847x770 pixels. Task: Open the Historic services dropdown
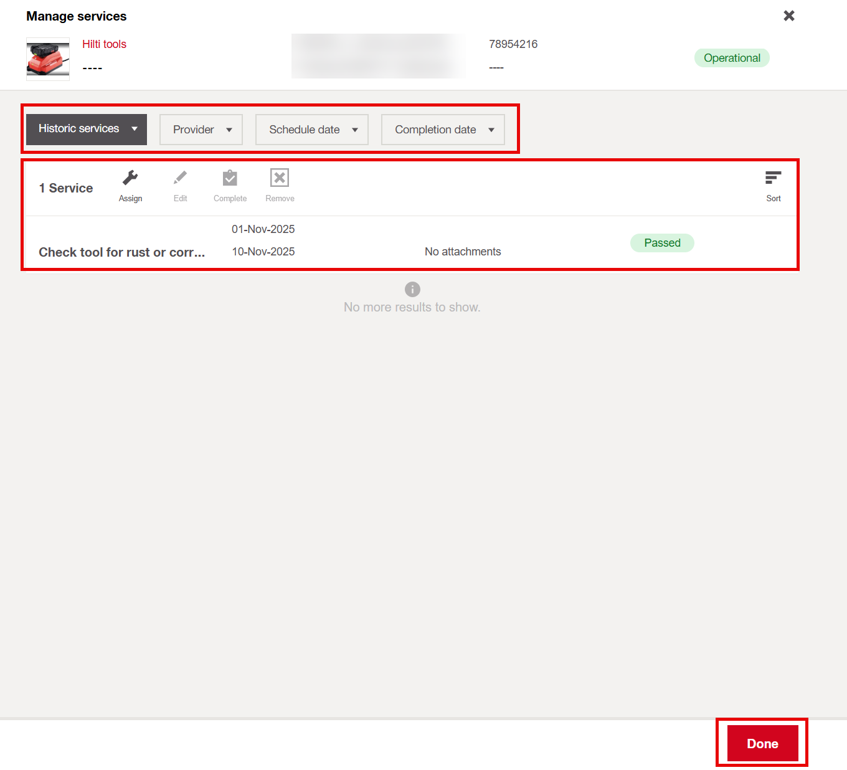87,129
